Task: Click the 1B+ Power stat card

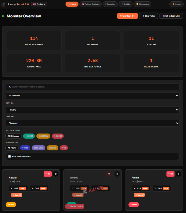Action: 93,41
